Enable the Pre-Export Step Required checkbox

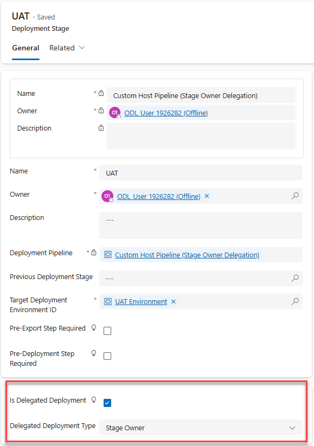tap(107, 330)
